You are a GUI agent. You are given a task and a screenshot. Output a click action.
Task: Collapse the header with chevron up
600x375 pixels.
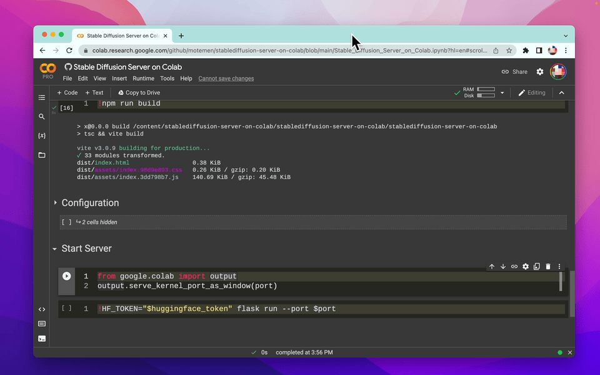[561, 92]
